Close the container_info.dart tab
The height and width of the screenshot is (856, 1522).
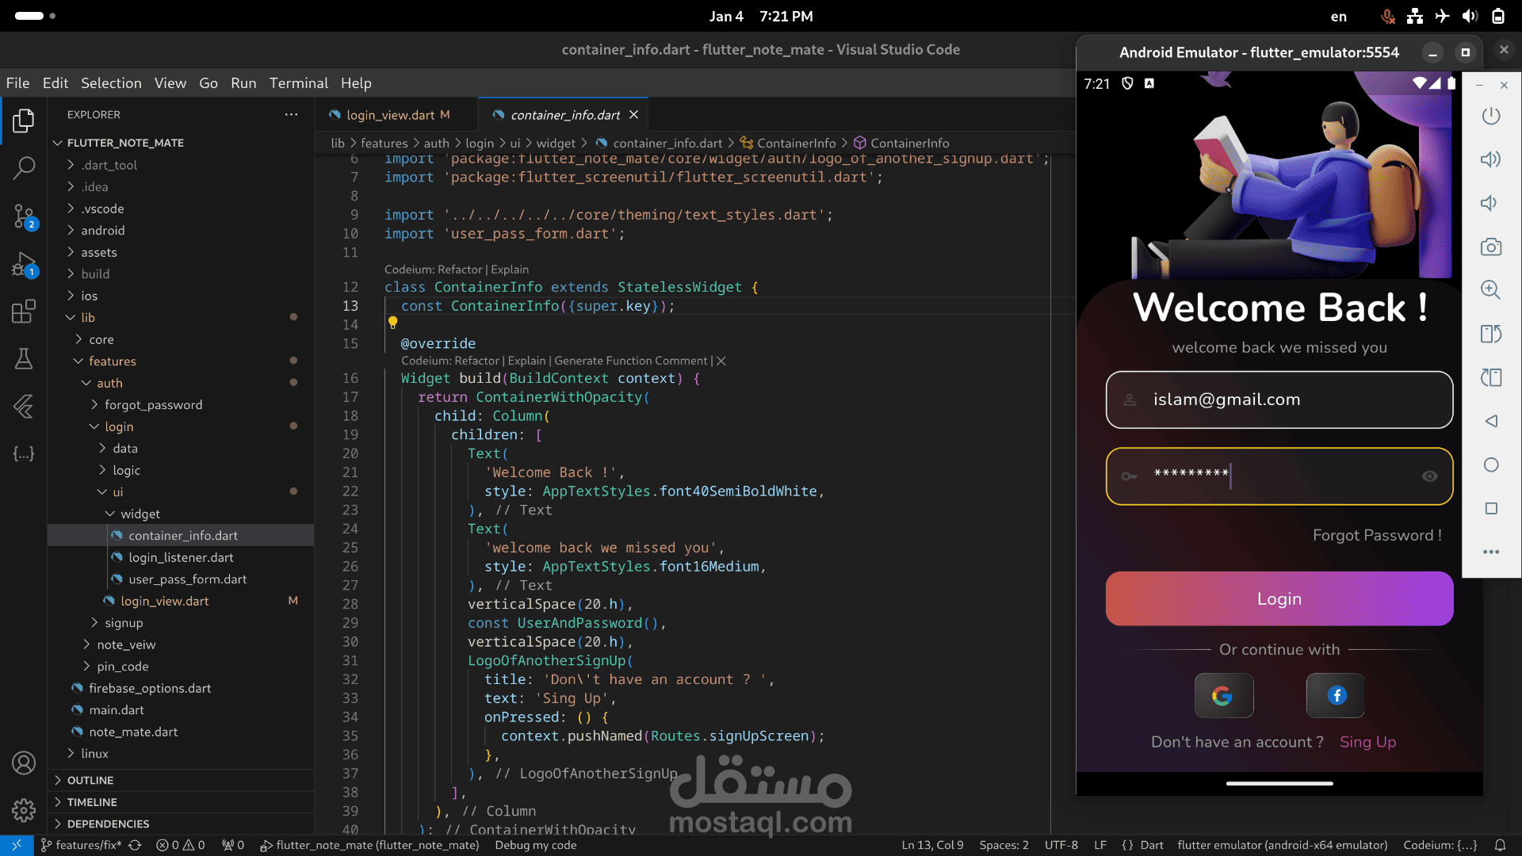(x=633, y=115)
